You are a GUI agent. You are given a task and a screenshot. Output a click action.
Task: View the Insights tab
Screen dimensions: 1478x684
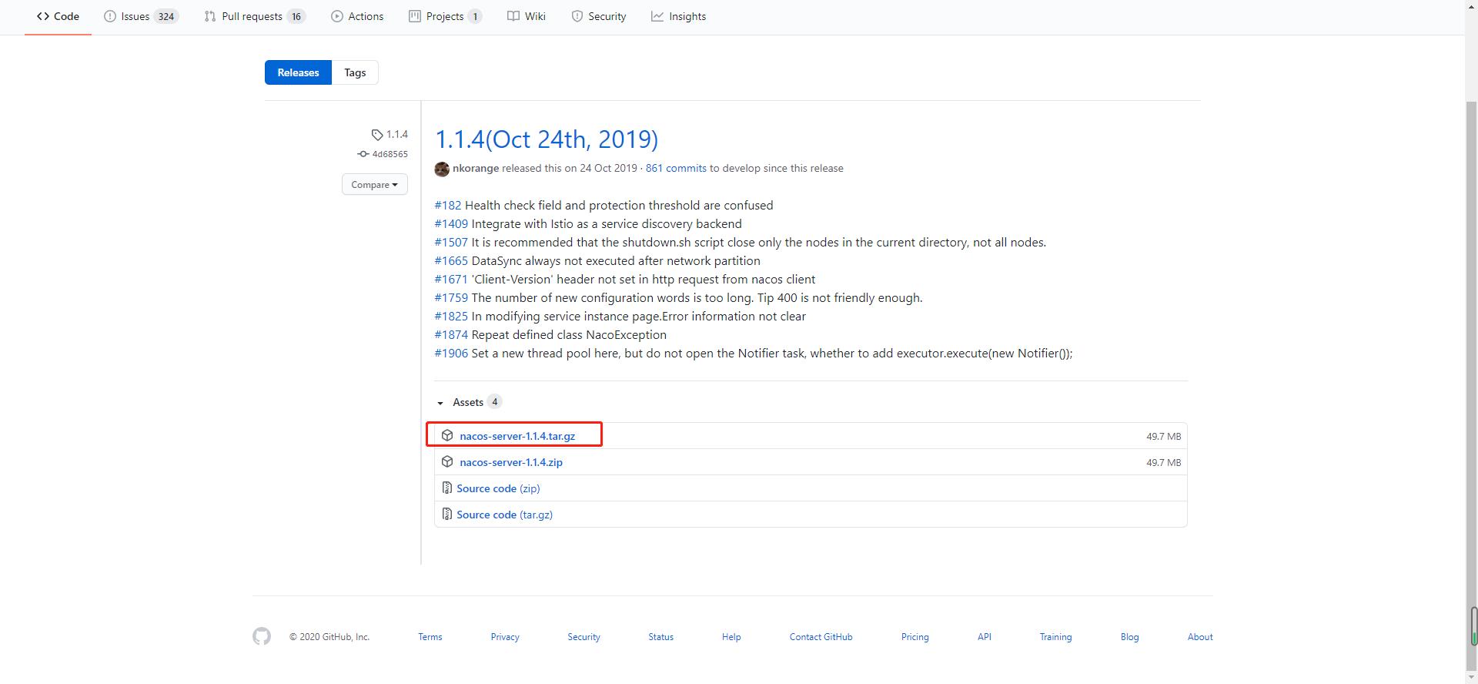coord(678,16)
